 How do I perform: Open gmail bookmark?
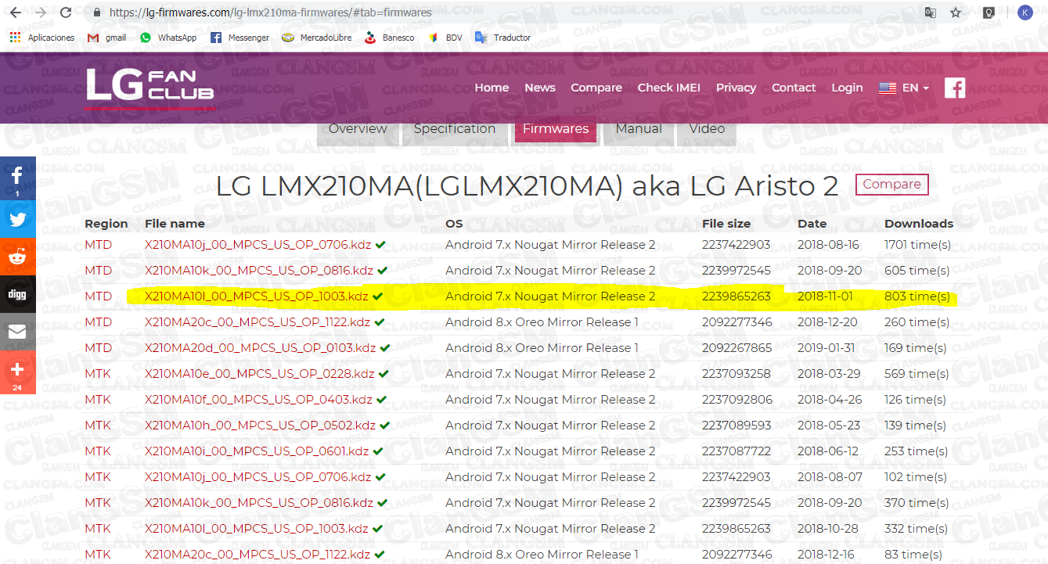(106, 38)
